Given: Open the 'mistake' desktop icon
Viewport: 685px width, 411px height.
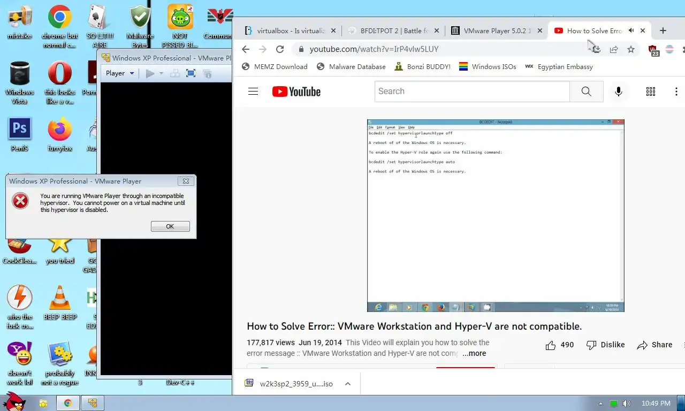Looking at the screenshot, I should click(x=20, y=23).
